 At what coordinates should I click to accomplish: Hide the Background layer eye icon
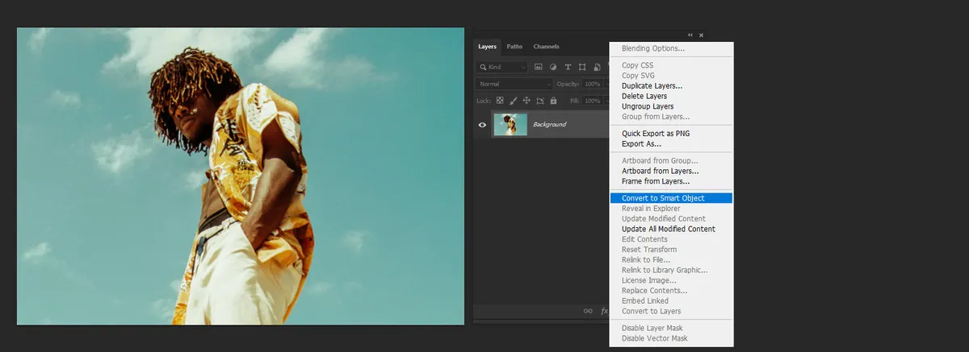tap(483, 125)
